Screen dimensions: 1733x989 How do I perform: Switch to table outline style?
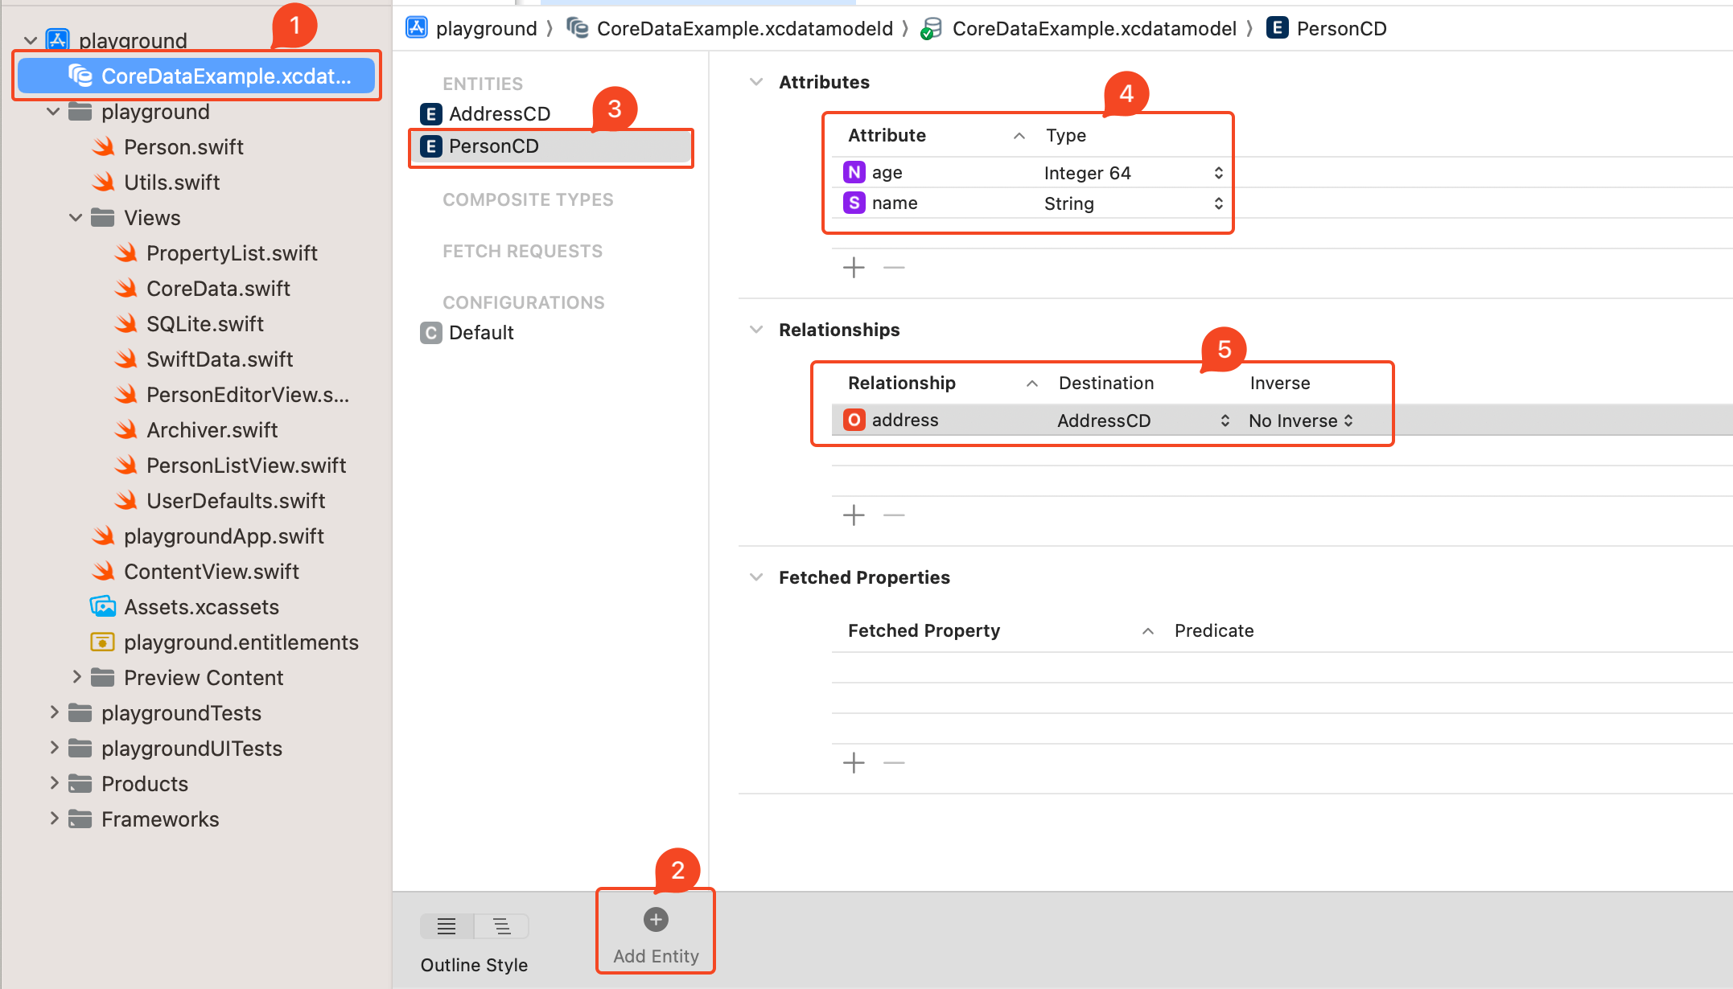[x=447, y=926]
